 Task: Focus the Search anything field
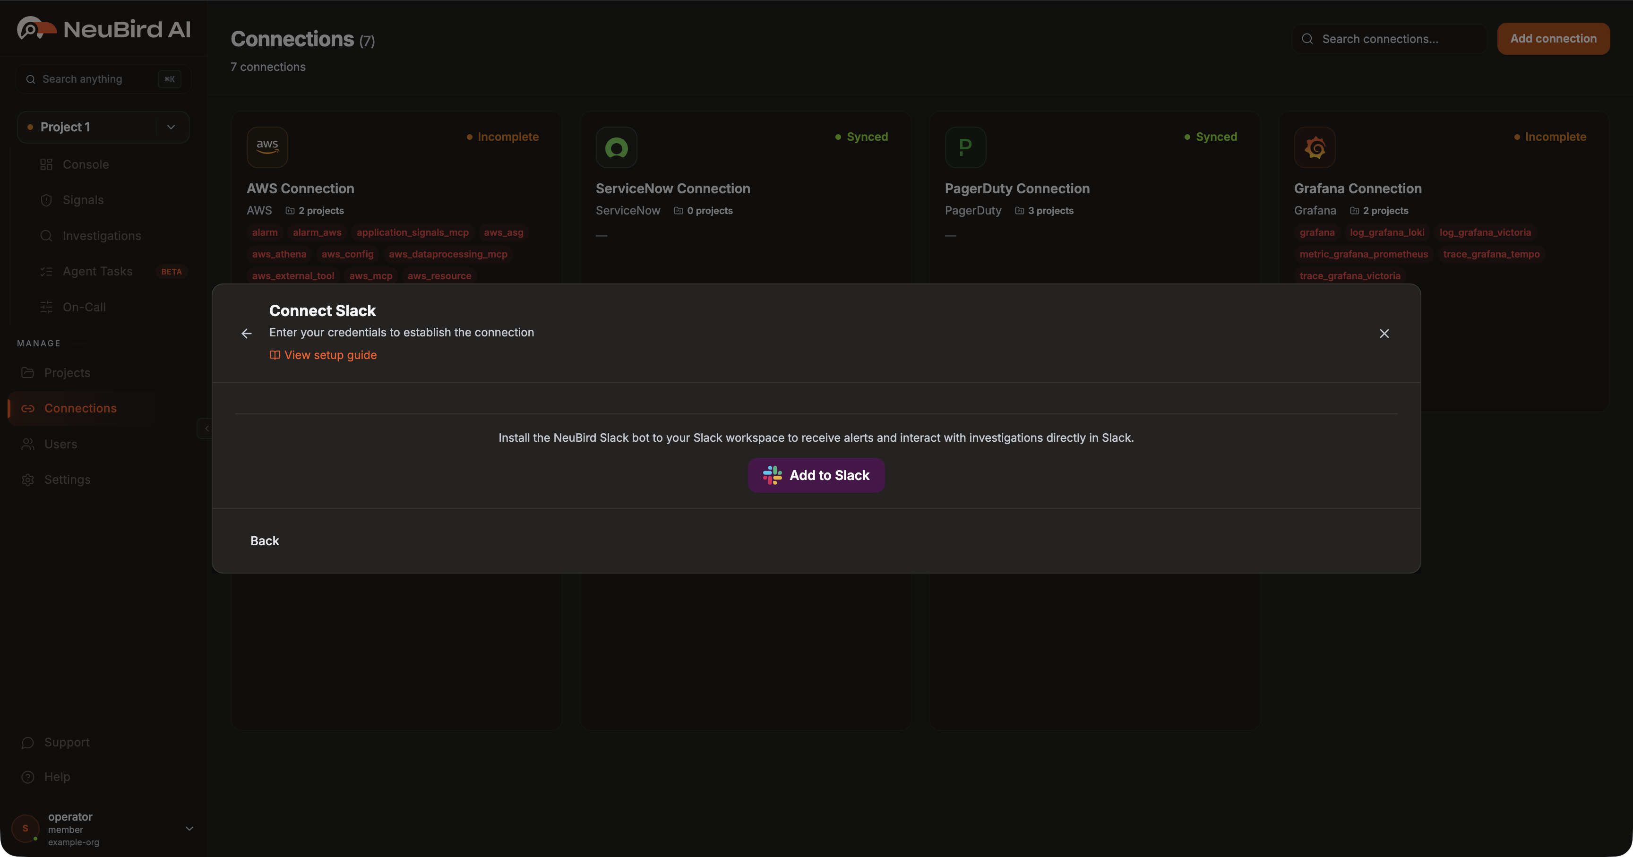tap(103, 79)
